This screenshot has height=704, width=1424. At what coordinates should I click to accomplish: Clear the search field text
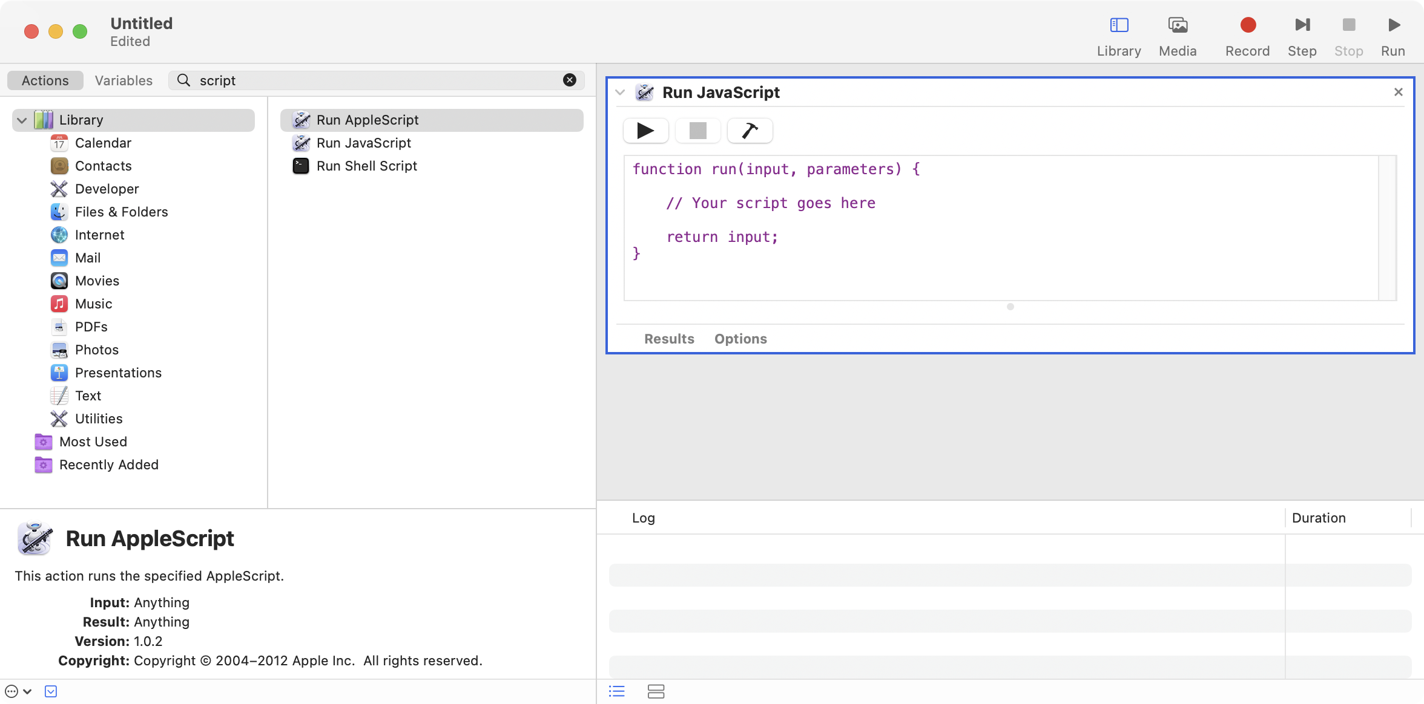(x=570, y=80)
